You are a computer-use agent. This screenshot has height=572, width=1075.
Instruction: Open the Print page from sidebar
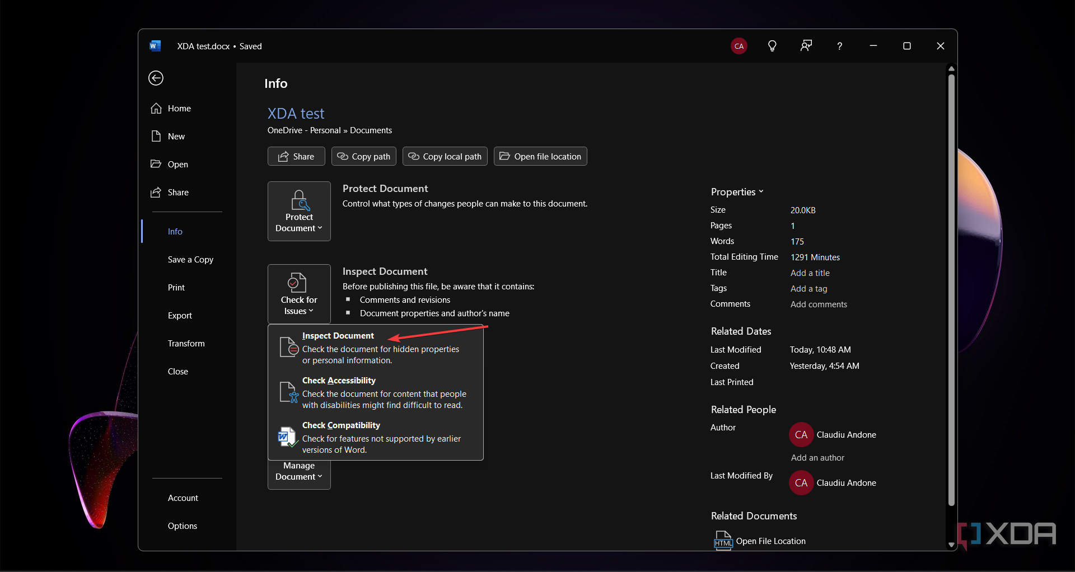[176, 287]
